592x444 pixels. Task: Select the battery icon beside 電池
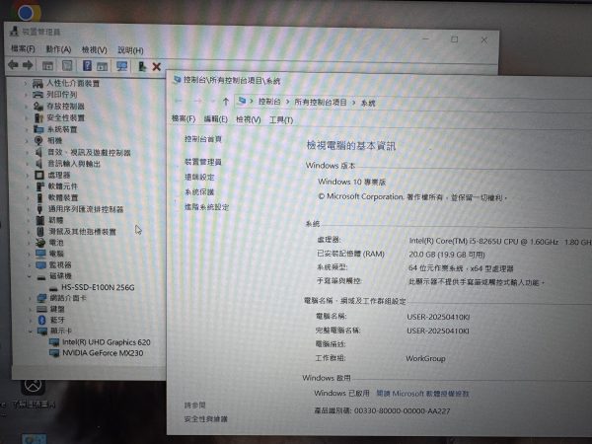(40, 243)
